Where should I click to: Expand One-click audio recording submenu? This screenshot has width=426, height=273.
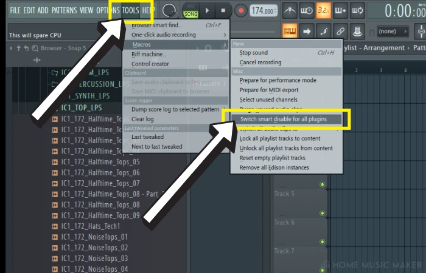[176, 35]
